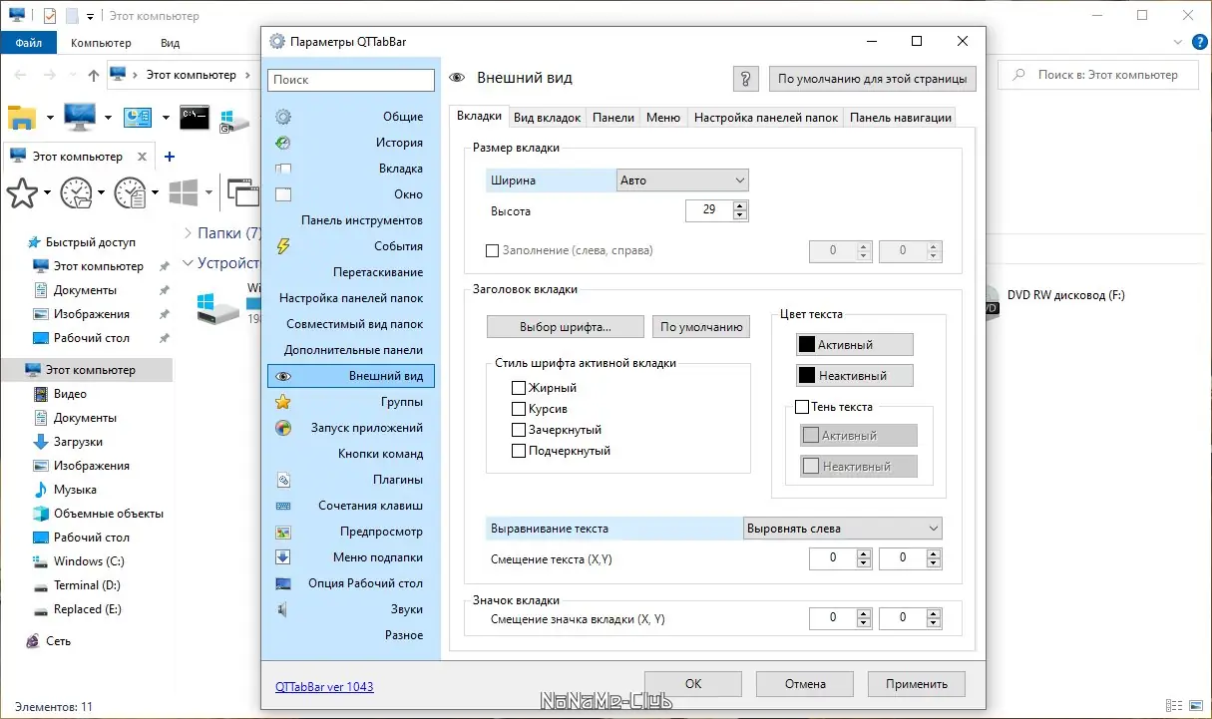
Task: Open the Настройка панелей папок tab
Action: (x=766, y=118)
